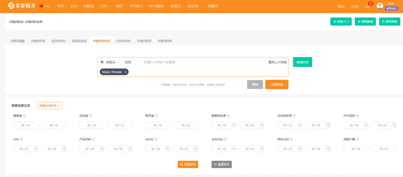Show help for 产品均价 filter
The width and height of the screenshot is (403, 177).
coord(93,139)
